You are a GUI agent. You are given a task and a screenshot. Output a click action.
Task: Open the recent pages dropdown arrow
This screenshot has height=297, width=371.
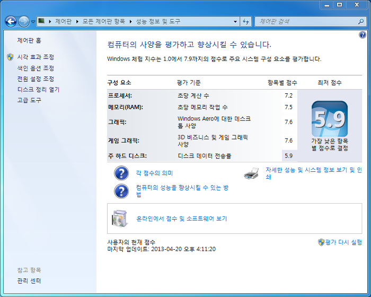[x=33, y=22]
